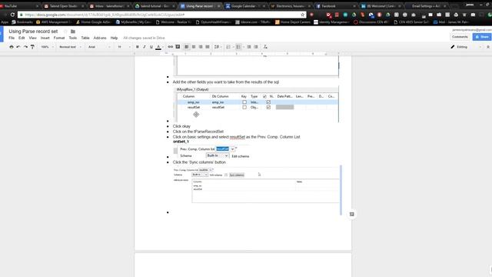This screenshot has height=277, width=492.
Task: Increase the indent
Action: point(256,47)
